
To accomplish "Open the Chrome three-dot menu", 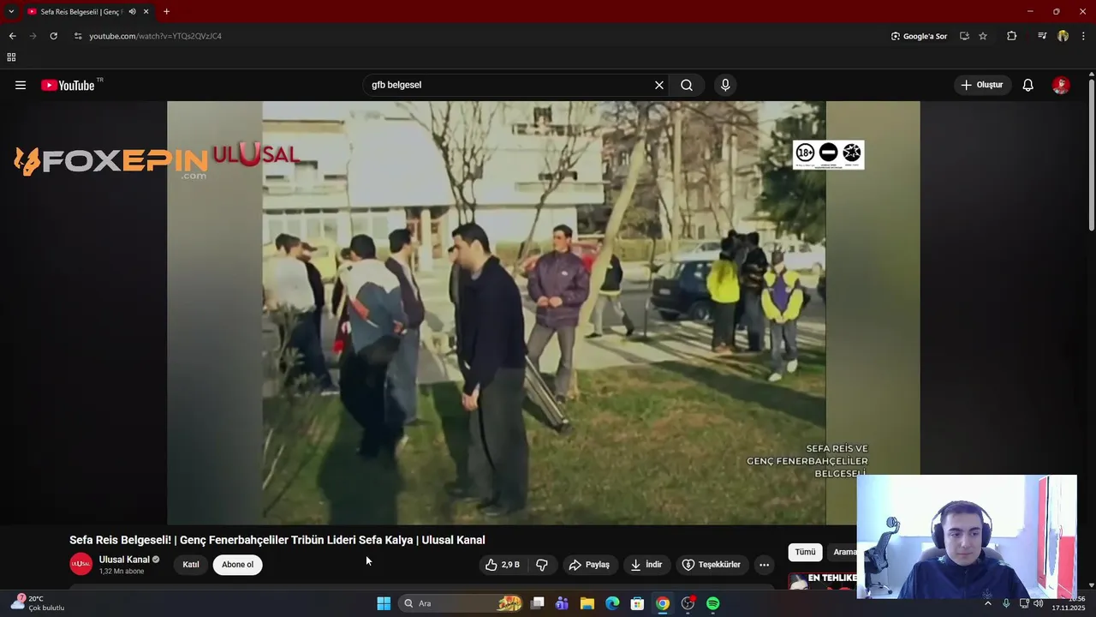I will [x=1084, y=36].
